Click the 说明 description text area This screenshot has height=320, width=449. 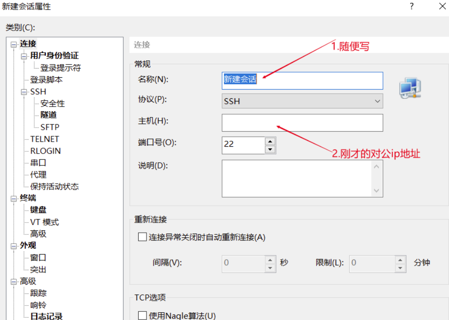point(302,178)
